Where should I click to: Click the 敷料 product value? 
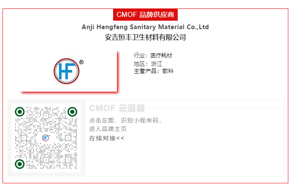coord(168,71)
